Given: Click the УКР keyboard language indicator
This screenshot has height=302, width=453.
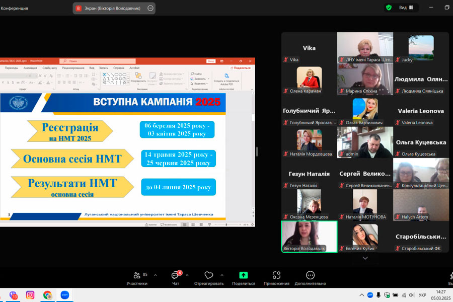Looking at the screenshot, I should [423, 295].
